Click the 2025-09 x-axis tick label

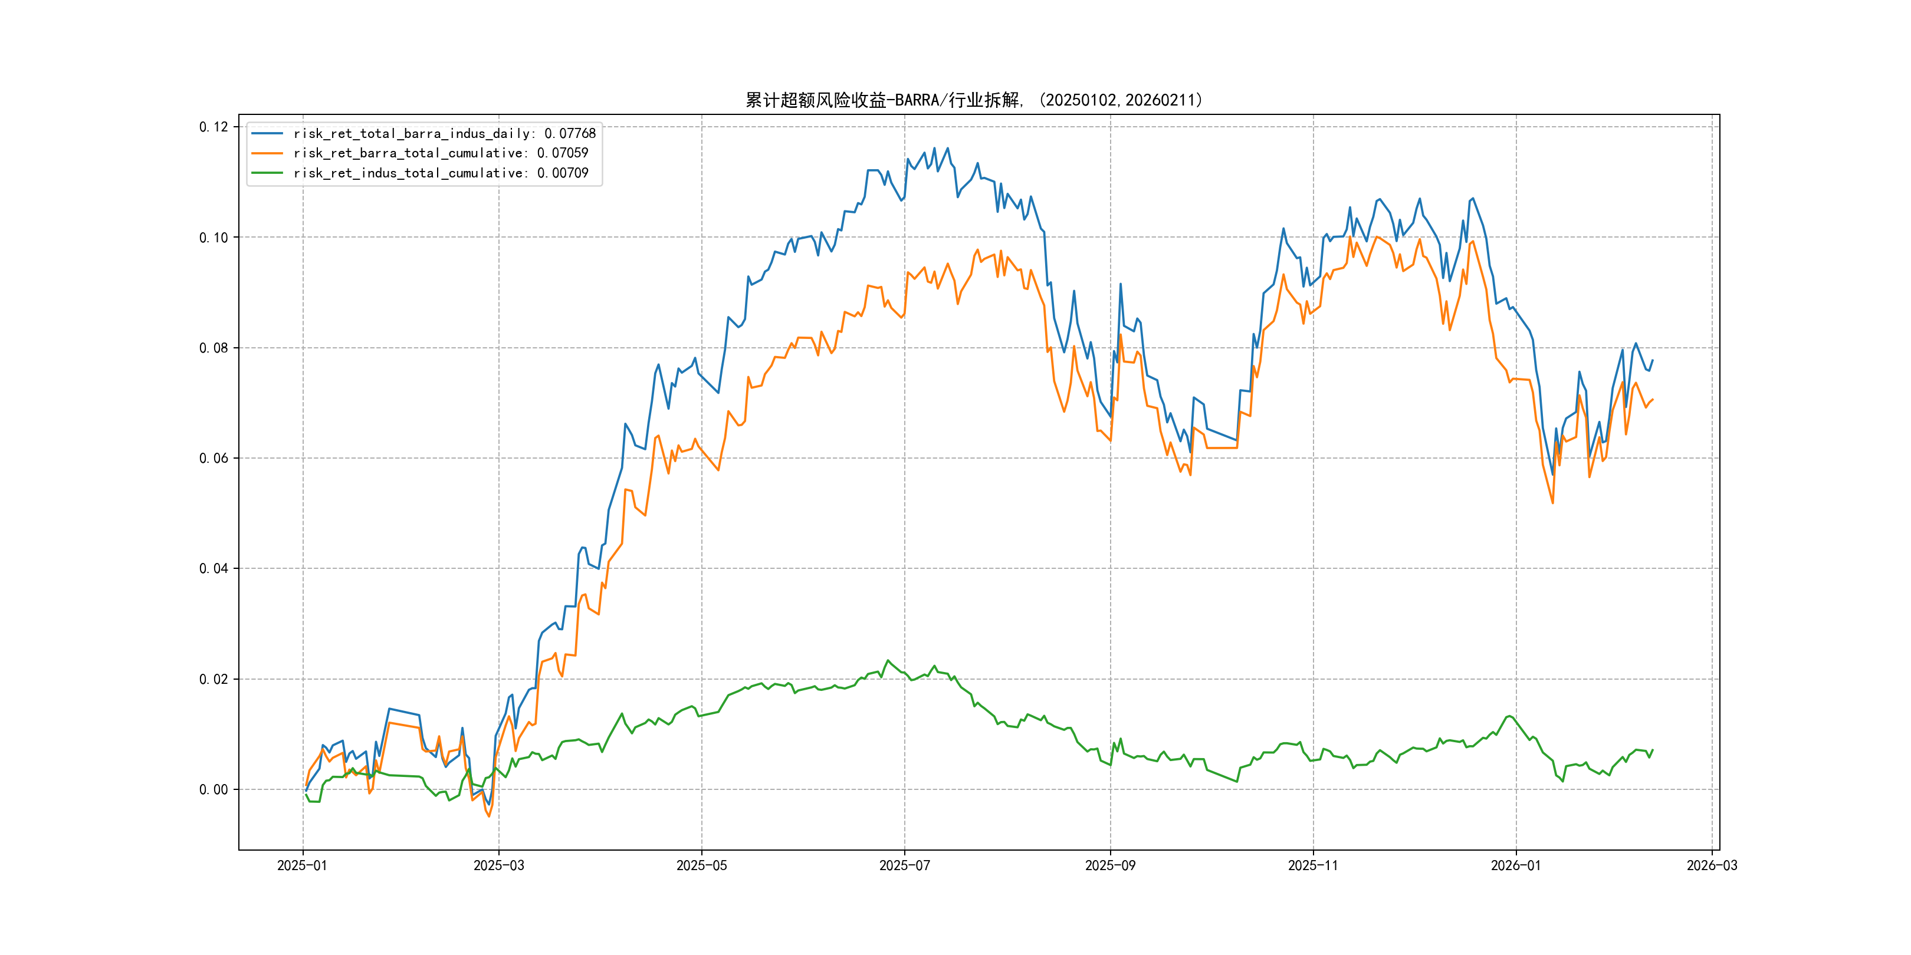[1110, 865]
